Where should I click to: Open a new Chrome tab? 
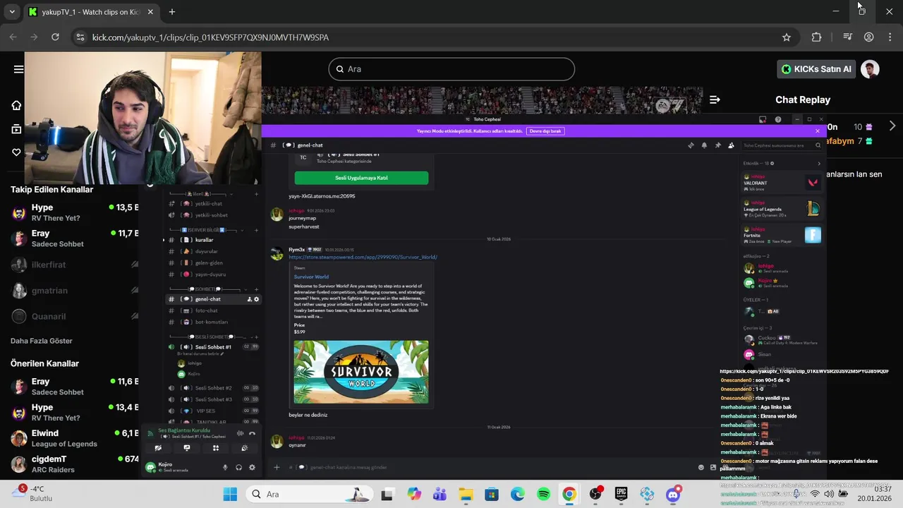(171, 12)
